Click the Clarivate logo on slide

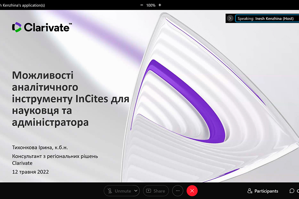point(42,27)
